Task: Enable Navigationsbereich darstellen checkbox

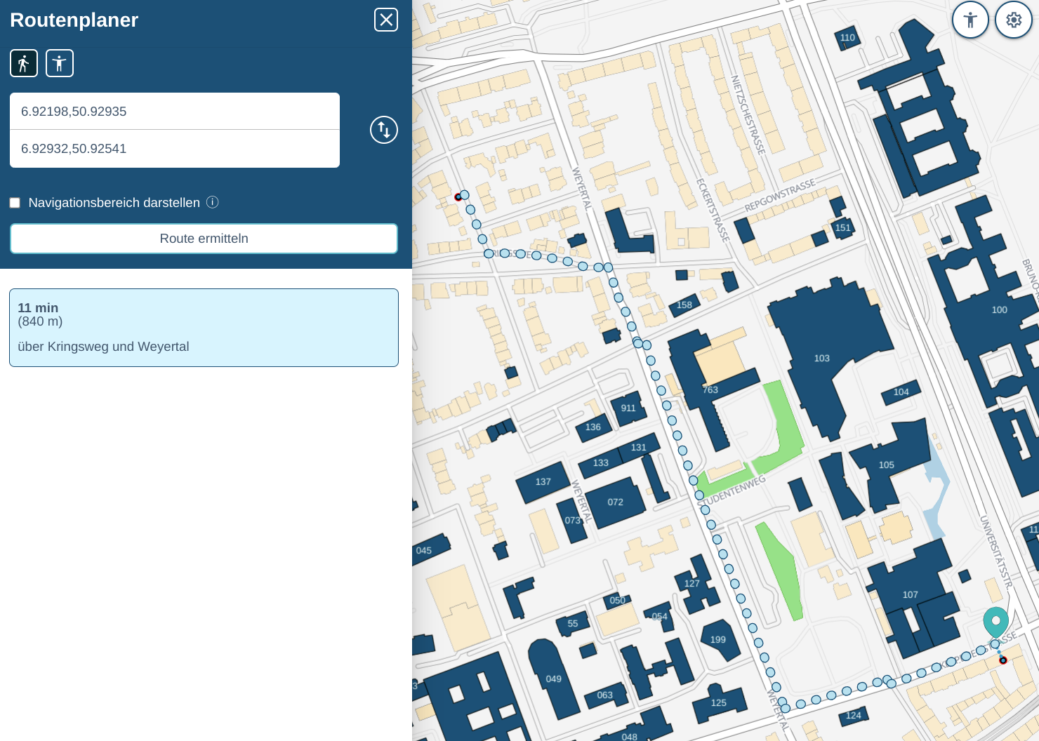Action: 15,203
